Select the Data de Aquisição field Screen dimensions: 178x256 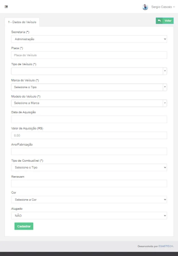89,119
